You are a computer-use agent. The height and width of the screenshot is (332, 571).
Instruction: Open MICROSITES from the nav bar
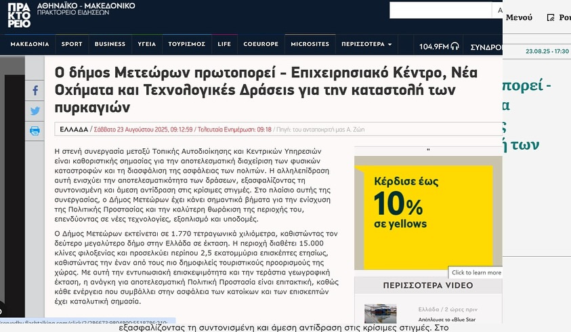pos(310,45)
